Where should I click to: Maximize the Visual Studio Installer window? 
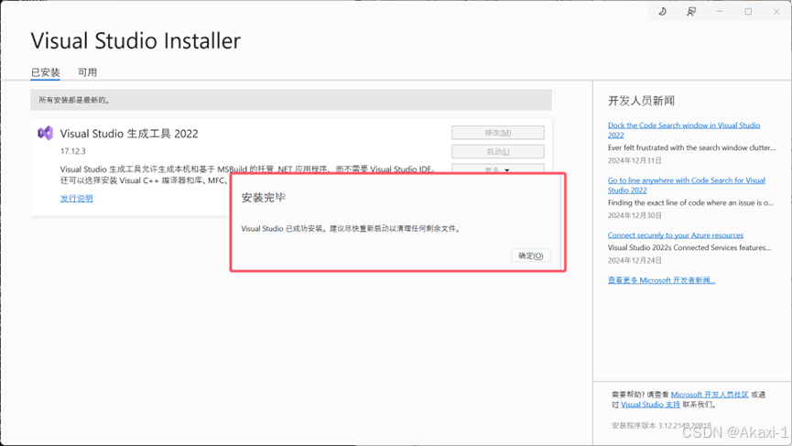click(748, 11)
